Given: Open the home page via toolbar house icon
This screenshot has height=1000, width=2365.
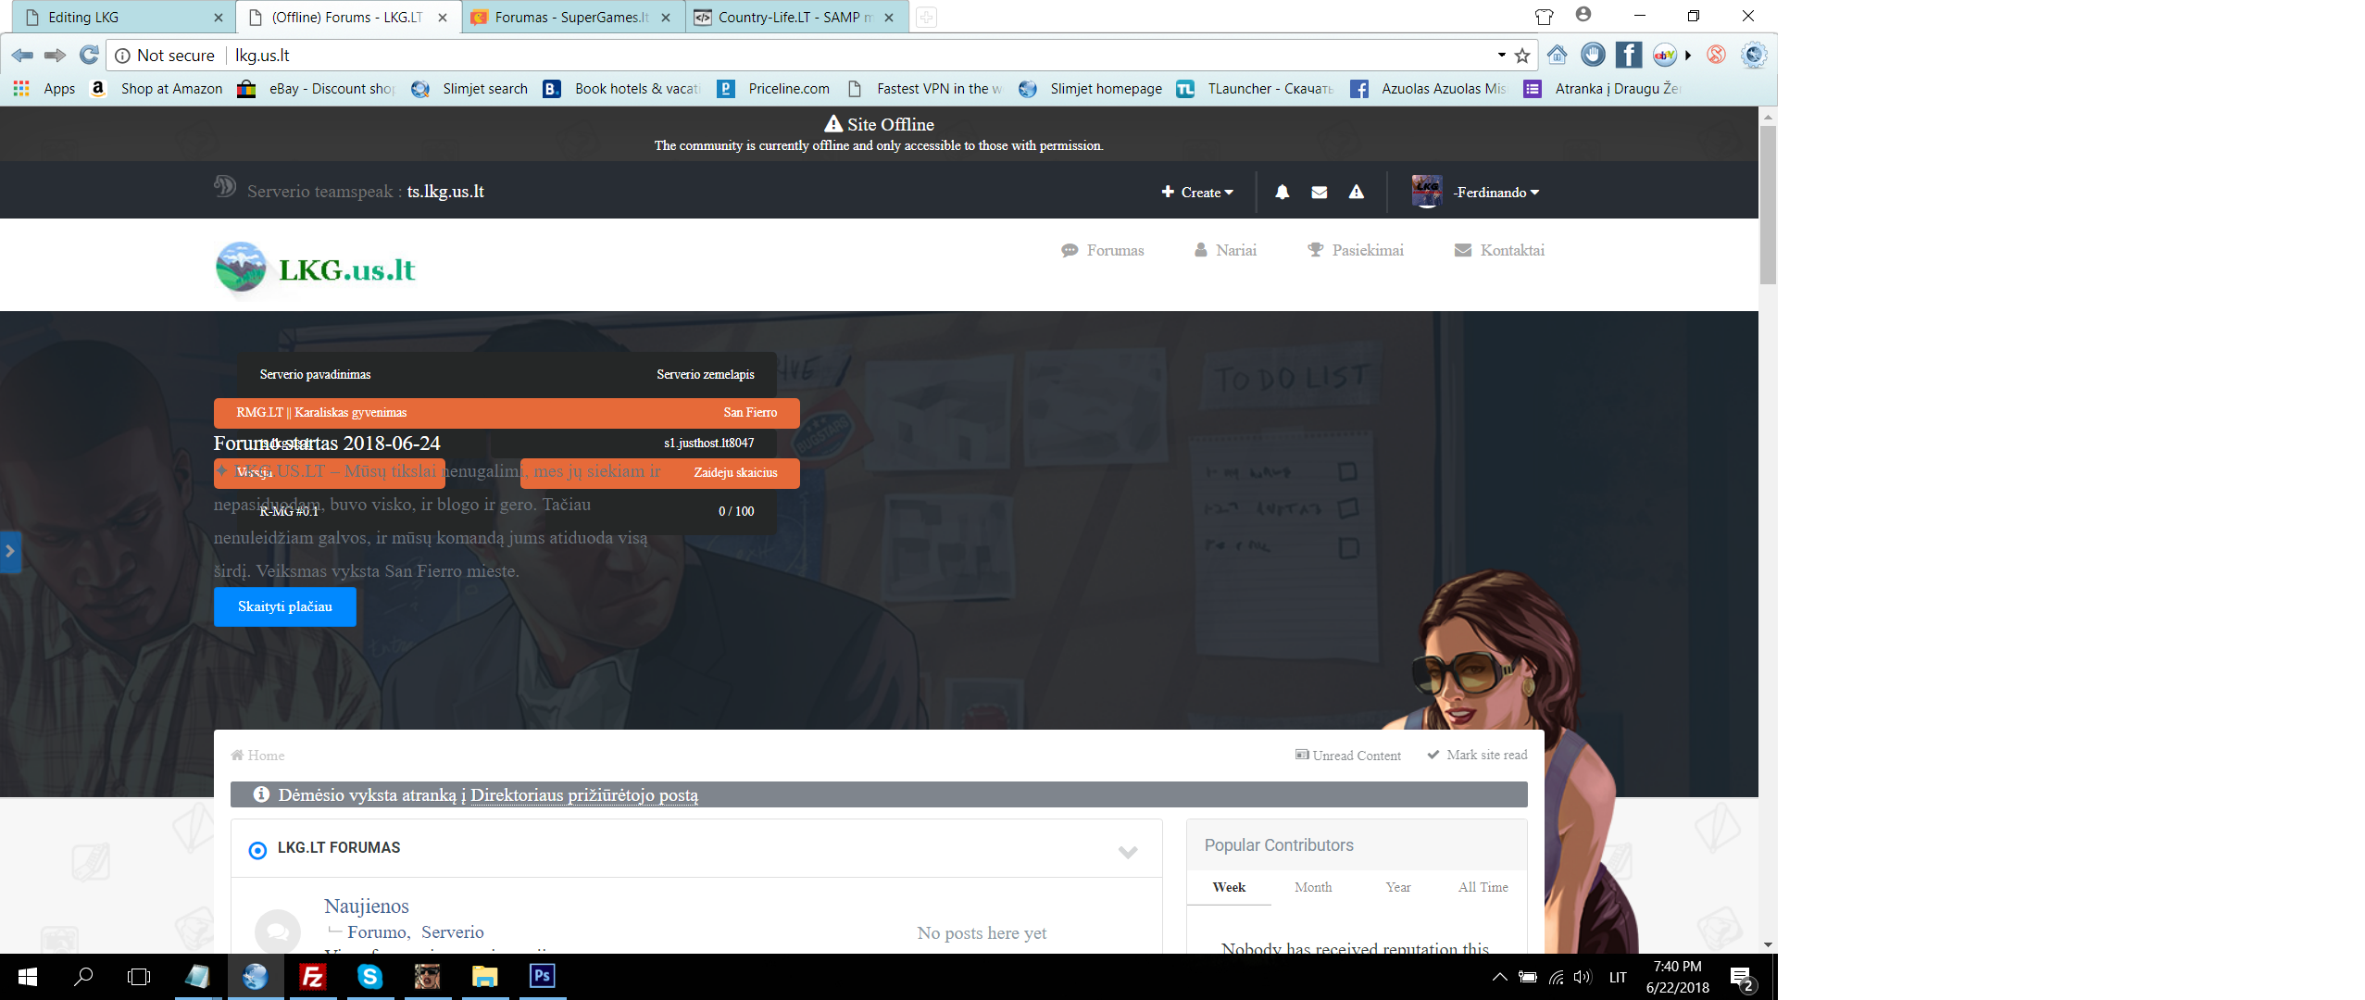Looking at the screenshot, I should point(1558,55).
